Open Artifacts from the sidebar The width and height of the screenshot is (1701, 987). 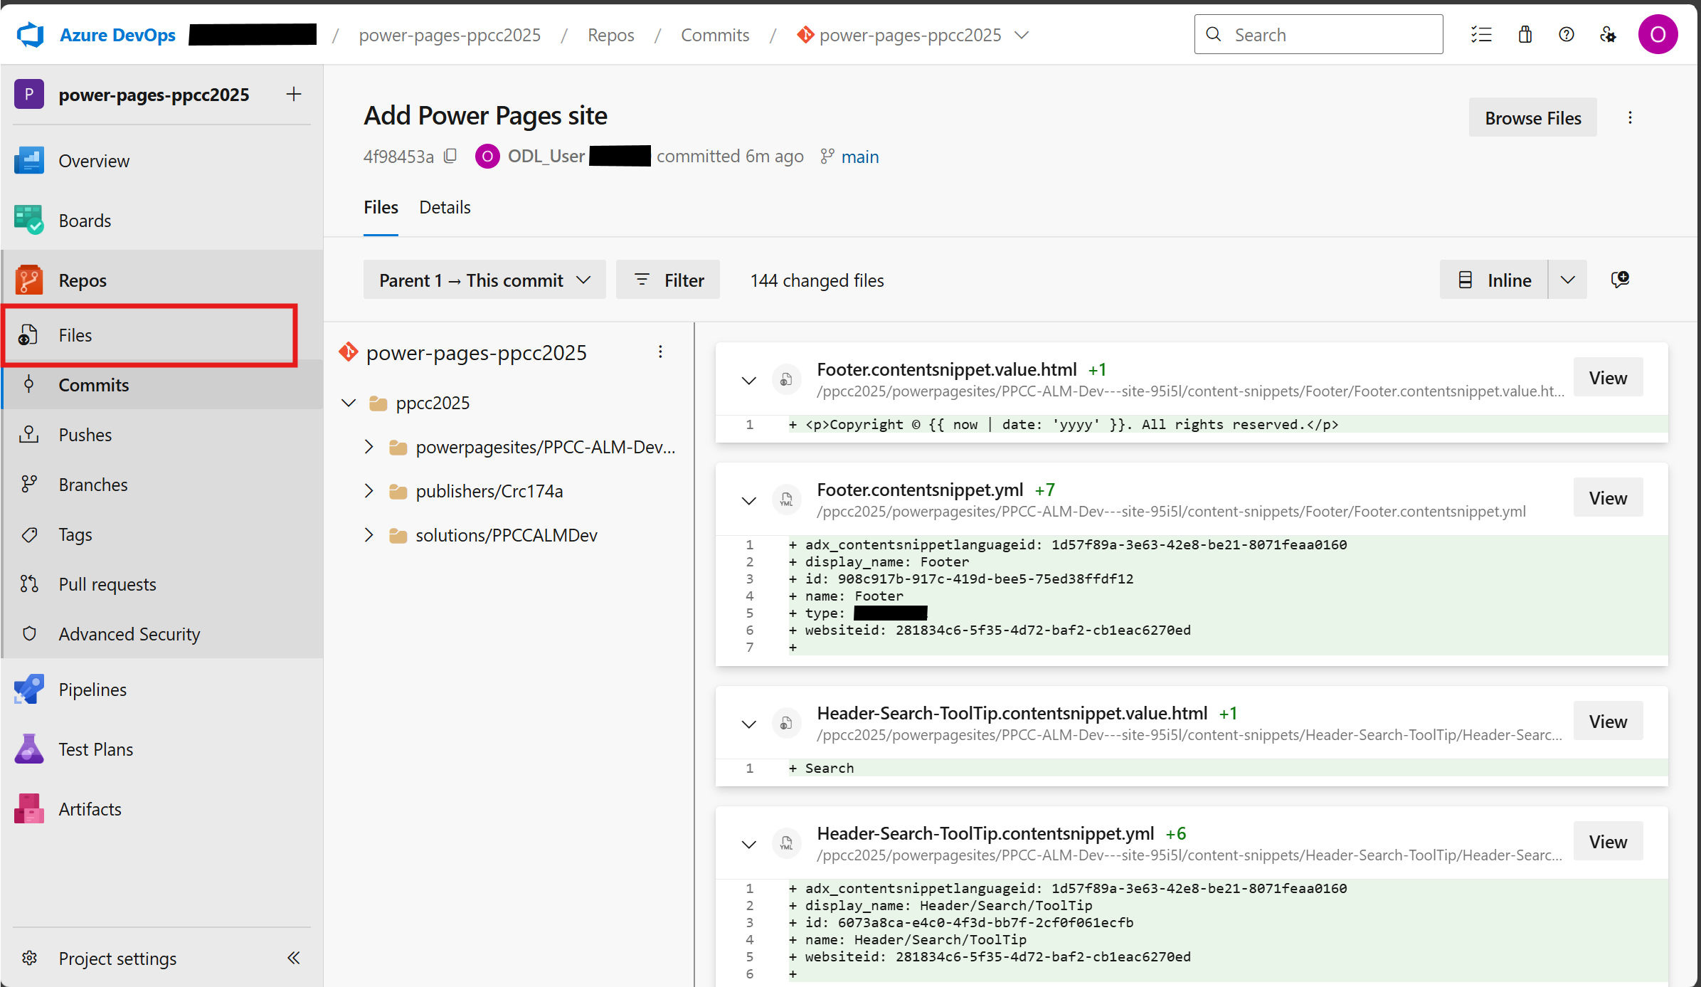pyautogui.click(x=90, y=808)
